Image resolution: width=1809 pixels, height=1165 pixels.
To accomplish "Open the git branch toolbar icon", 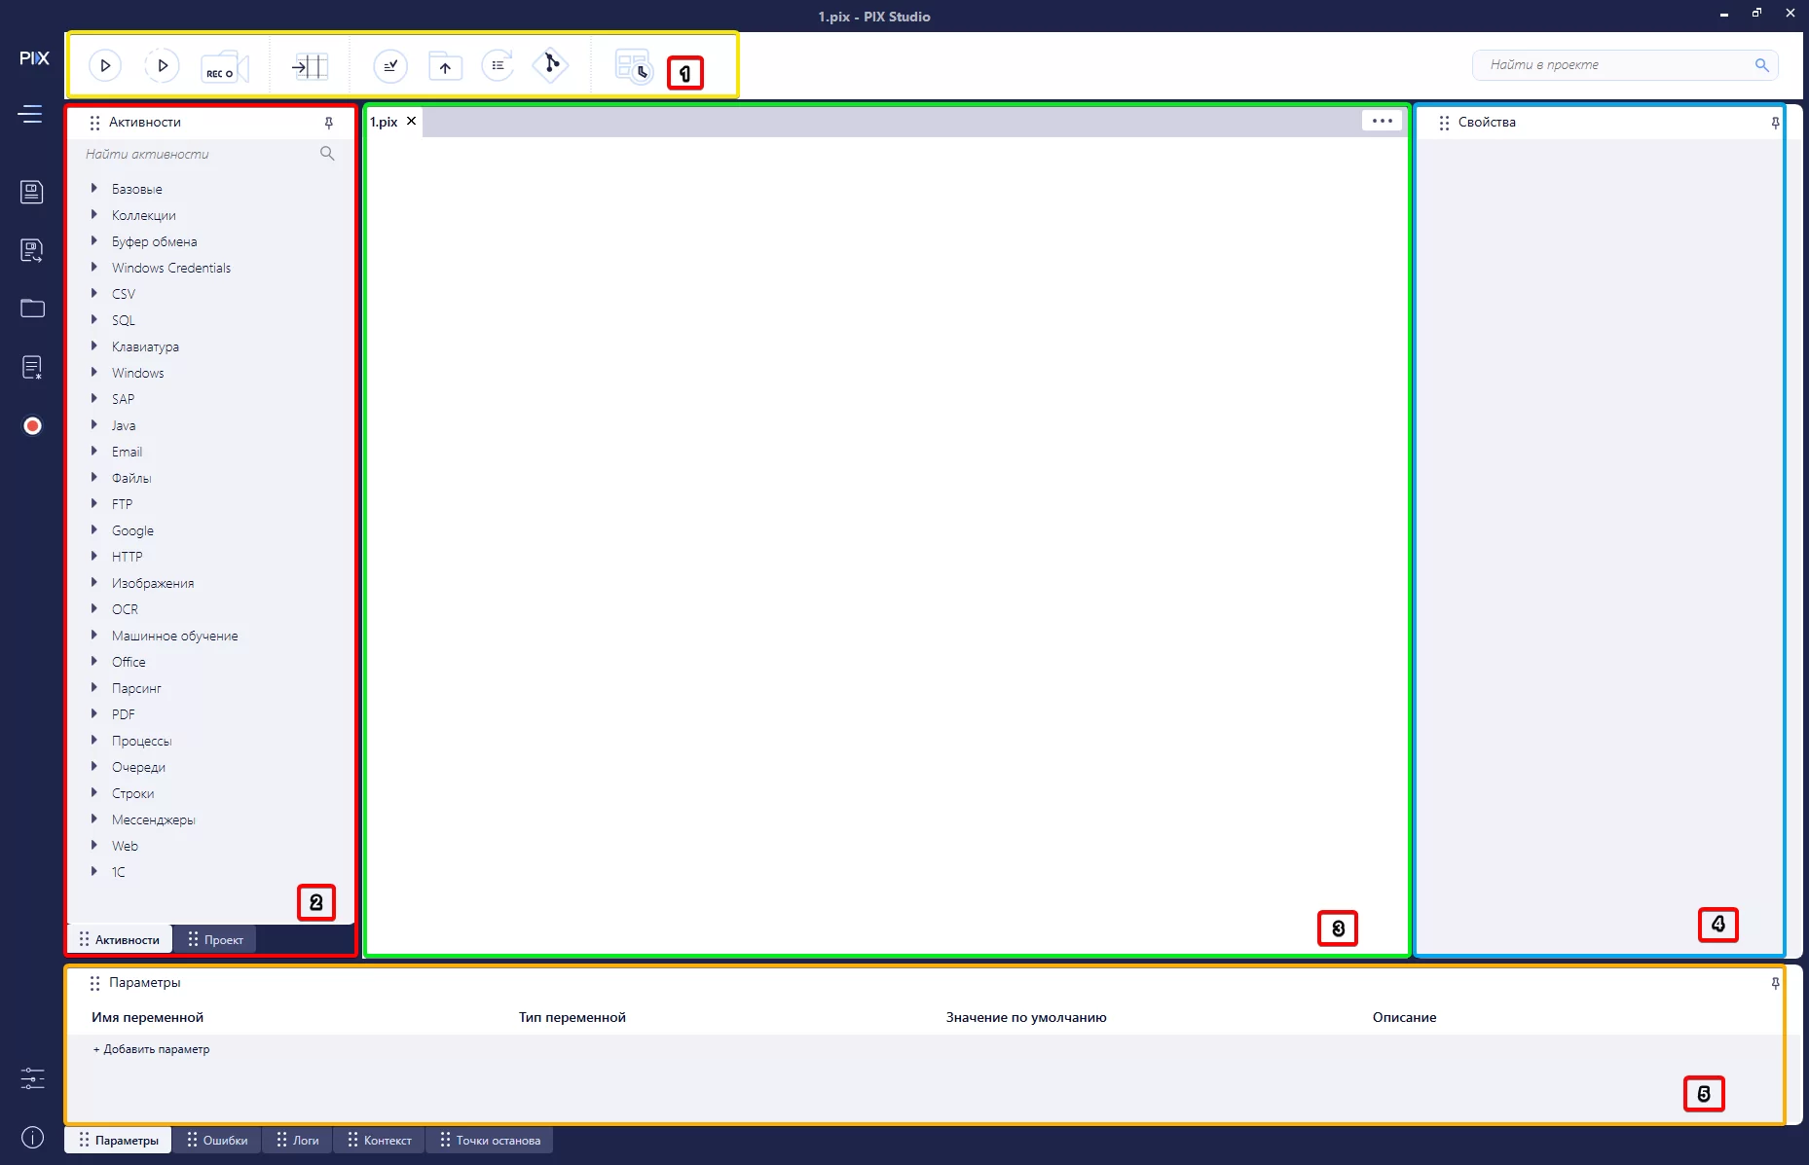I will 551,65.
